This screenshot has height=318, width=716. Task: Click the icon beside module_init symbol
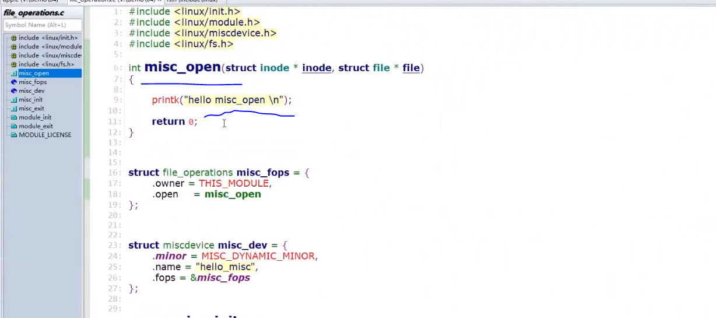(x=13, y=117)
